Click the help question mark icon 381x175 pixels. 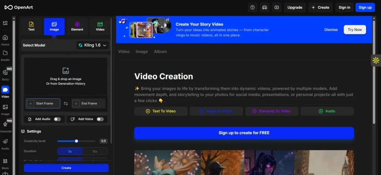[x=253, y=7]
